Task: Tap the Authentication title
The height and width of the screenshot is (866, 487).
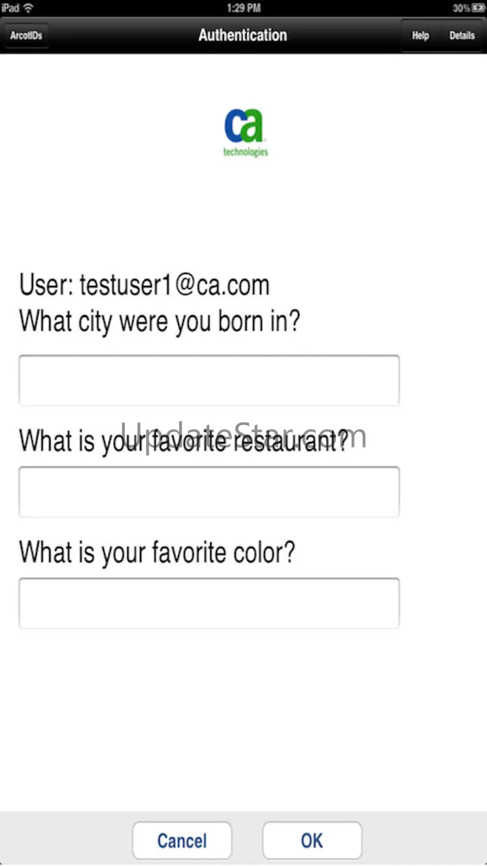Action: point(243,36)
